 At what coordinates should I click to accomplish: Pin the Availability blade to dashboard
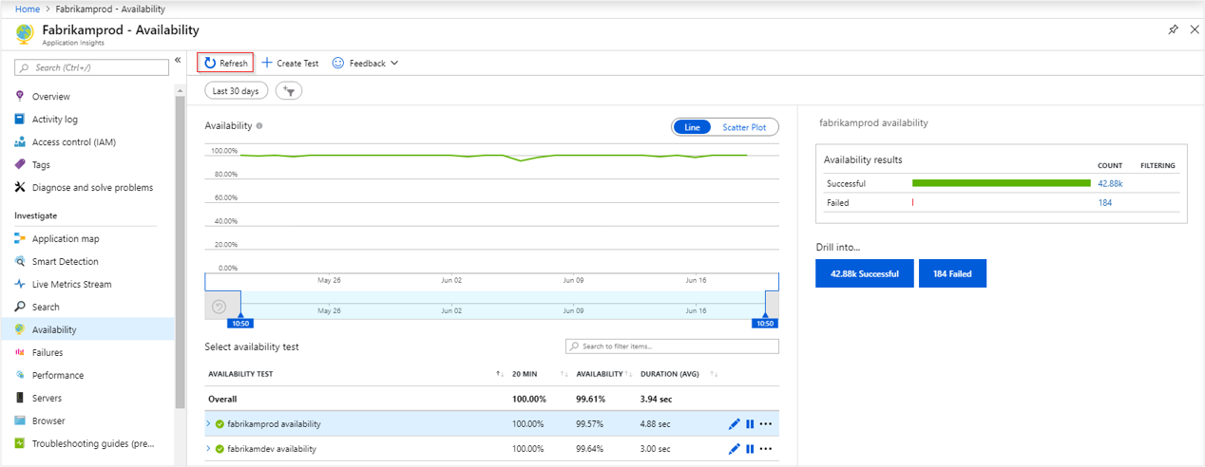click(x=1173, y=30)
